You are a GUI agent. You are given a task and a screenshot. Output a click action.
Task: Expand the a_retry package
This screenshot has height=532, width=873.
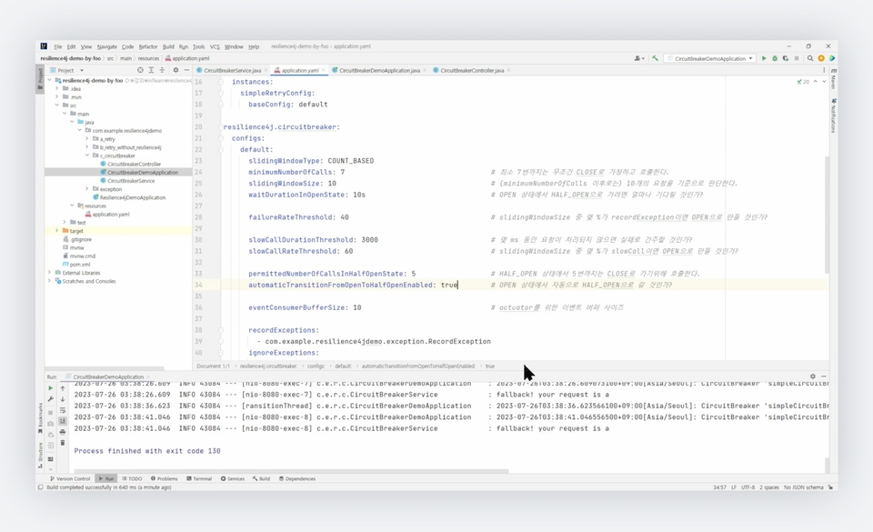point(87,138)
